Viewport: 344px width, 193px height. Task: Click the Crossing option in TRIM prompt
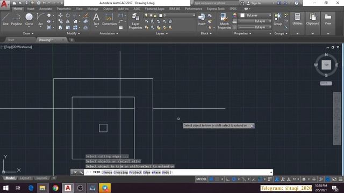120,173
